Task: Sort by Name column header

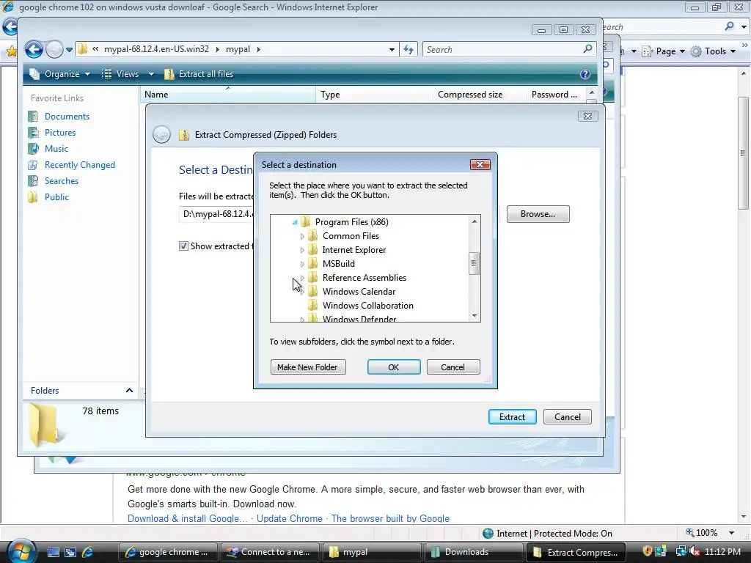Action: point(228,95)
